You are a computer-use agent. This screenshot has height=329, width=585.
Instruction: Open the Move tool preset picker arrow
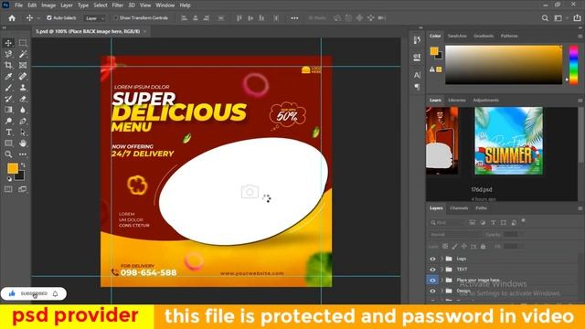38,18
